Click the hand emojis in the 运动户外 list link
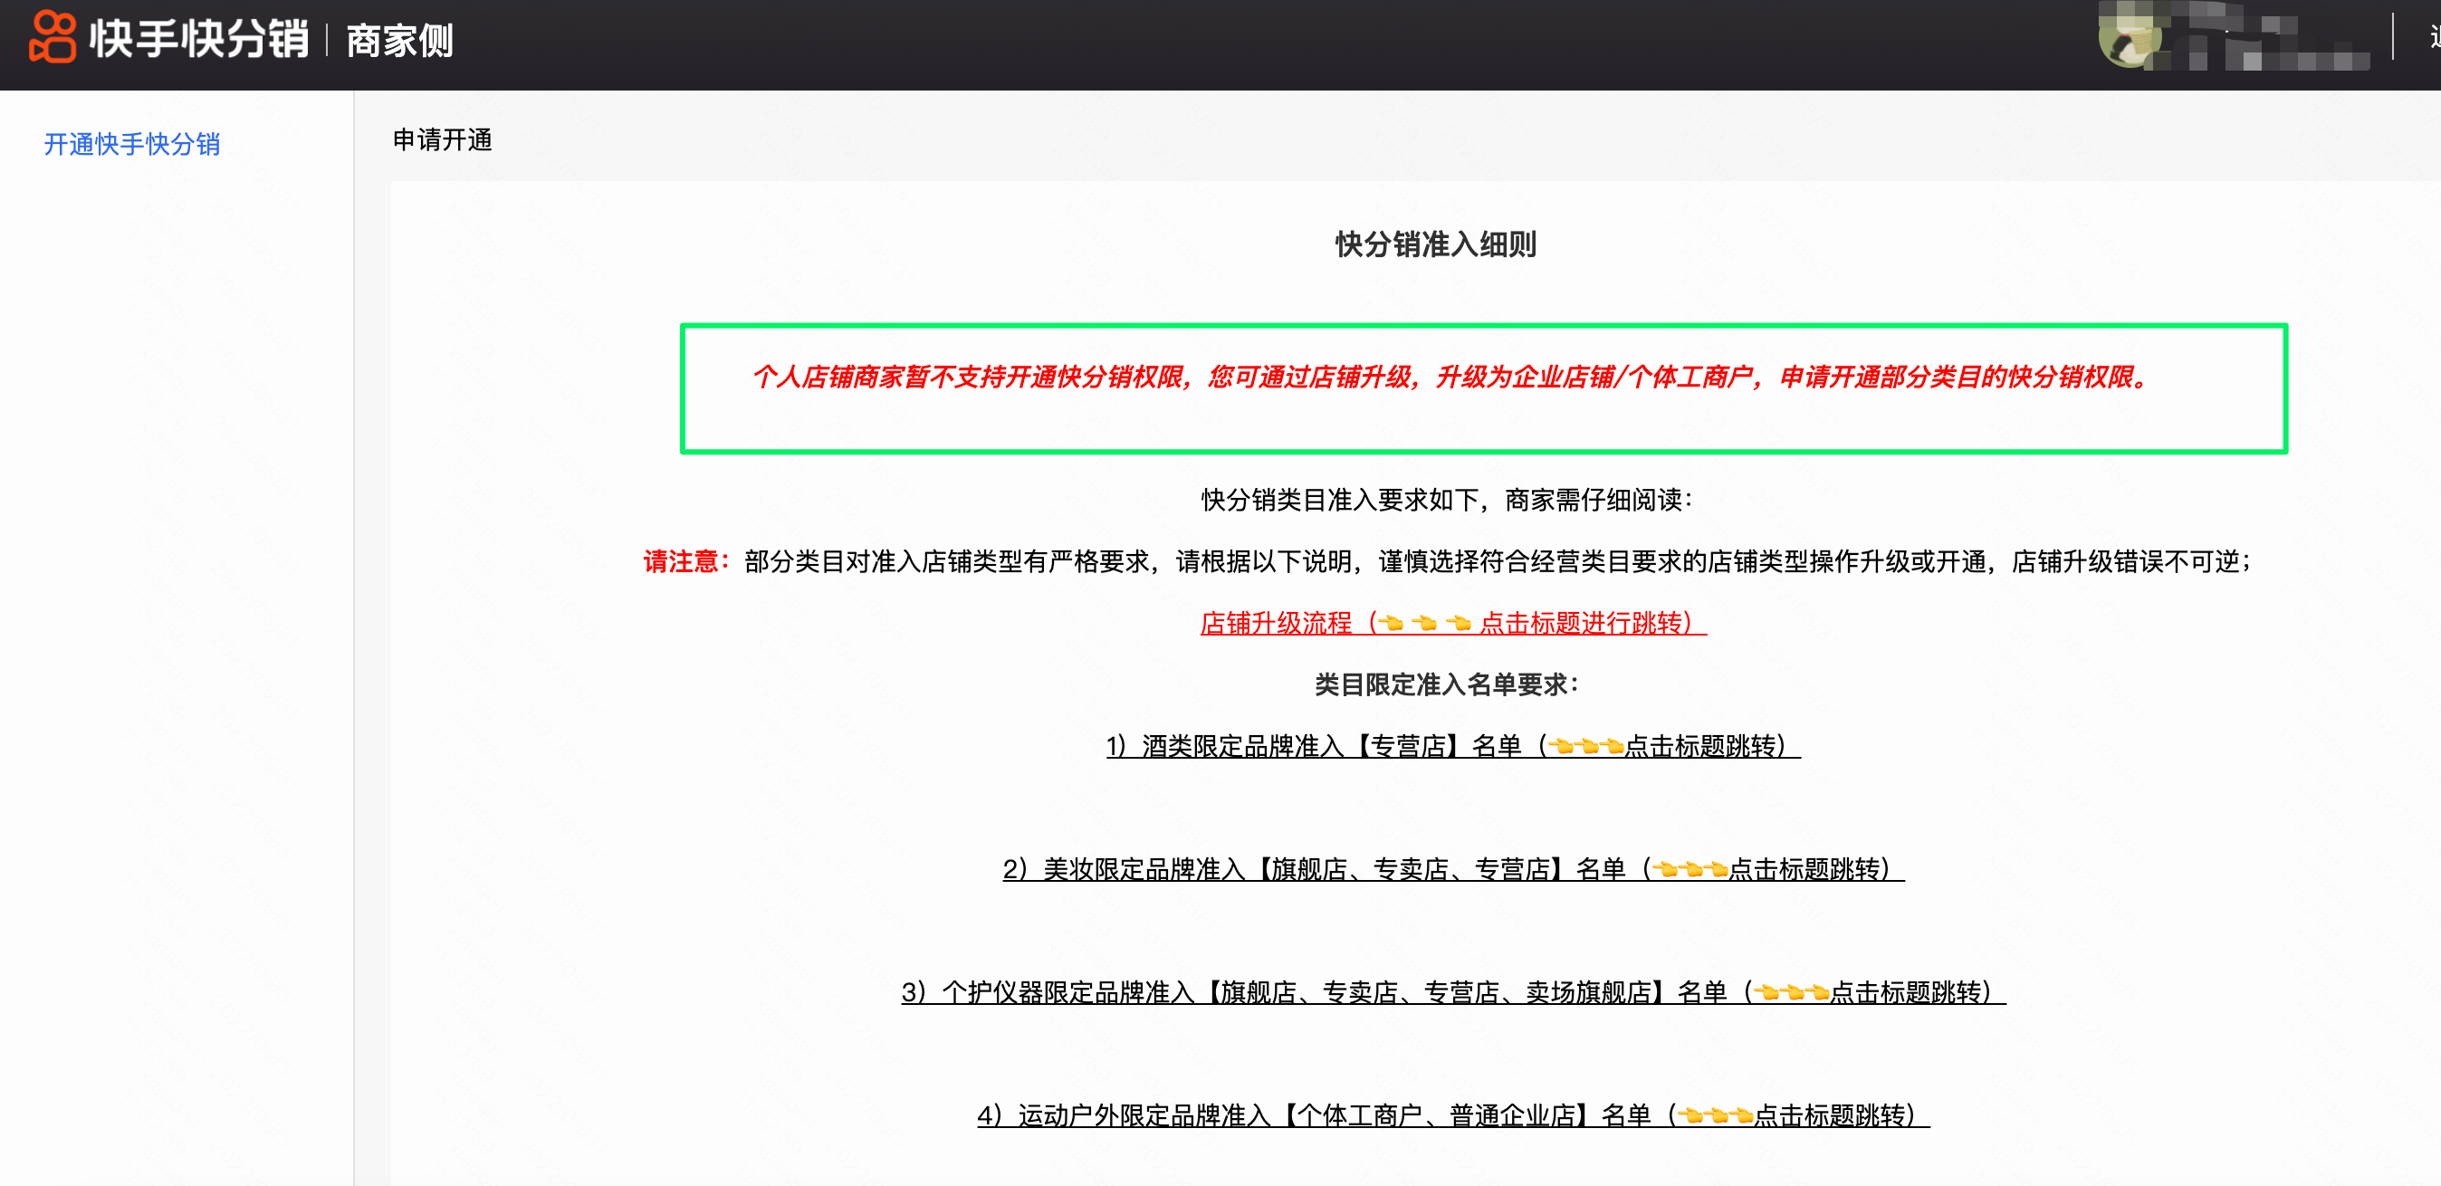Viewport: 2441px width, 1186px height. 1718,1116
